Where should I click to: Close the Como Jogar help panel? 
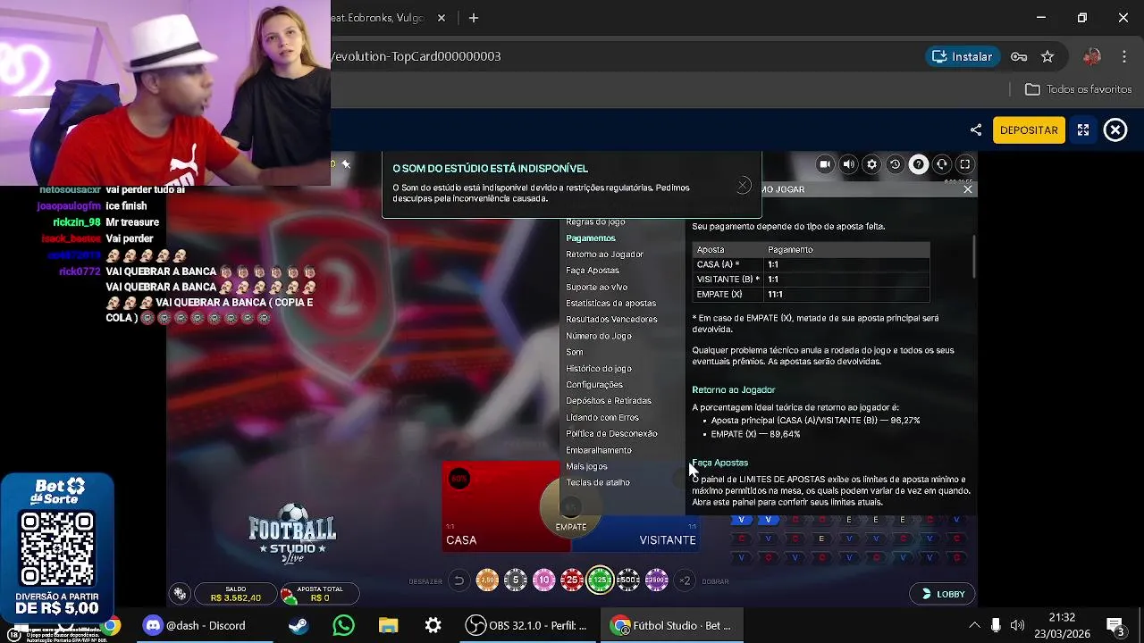point(968,189)
